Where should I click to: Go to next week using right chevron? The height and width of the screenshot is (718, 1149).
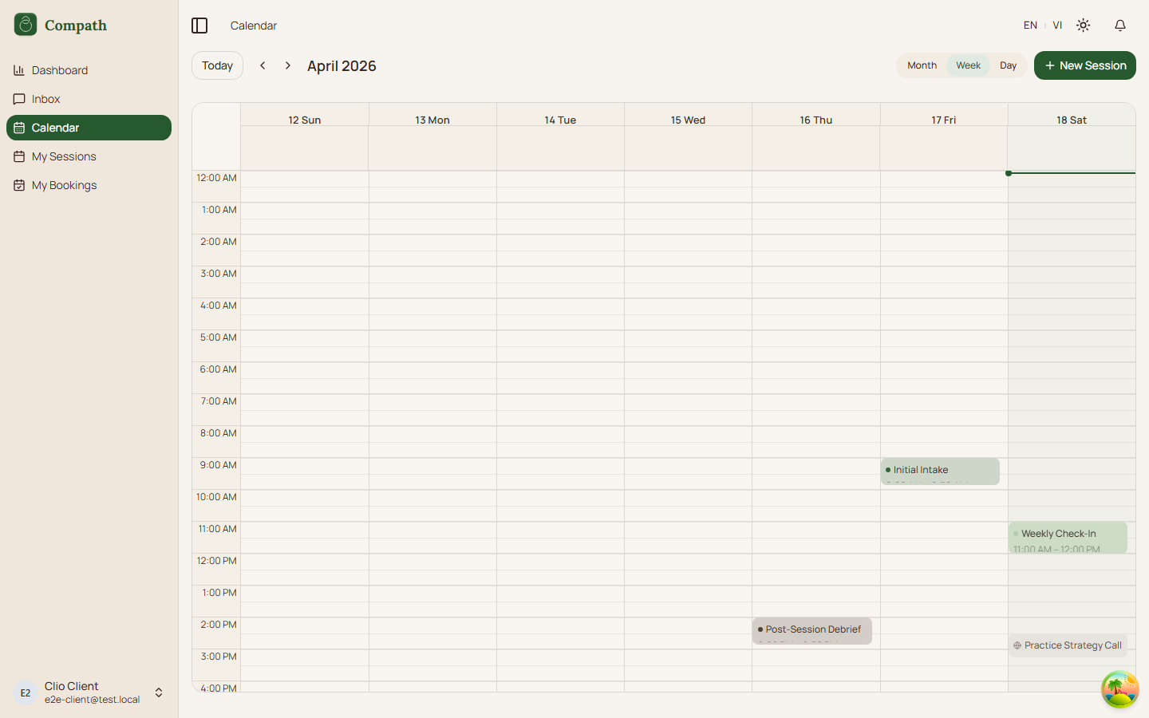point(287,65)
